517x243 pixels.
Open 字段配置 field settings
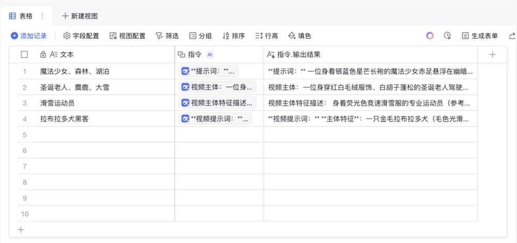81,36
